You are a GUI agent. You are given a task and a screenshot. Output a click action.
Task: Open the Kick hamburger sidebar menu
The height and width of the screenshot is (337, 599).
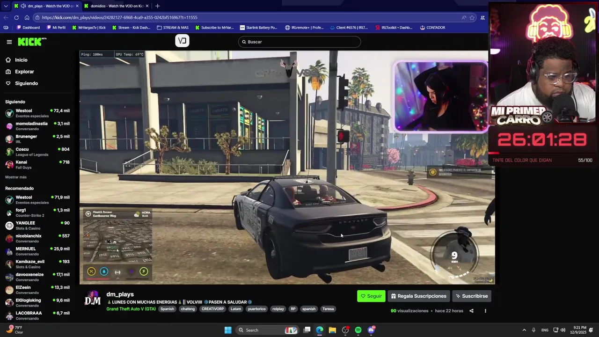tap(9, 42)
